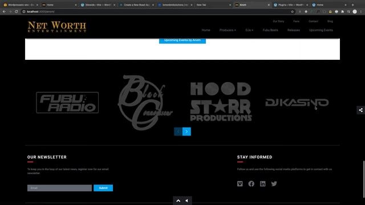Open the Vimeo social icon
Image resolution: width=365 pixels, height=205 pixels.
point(240,183)
